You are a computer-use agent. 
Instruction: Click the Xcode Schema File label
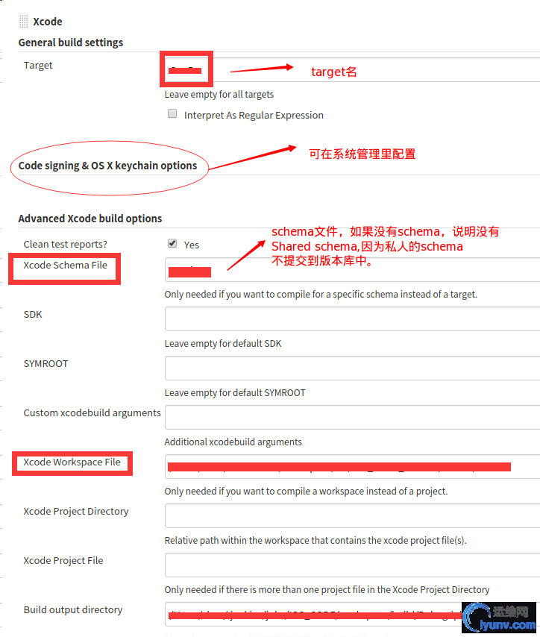tap(66, 266)
